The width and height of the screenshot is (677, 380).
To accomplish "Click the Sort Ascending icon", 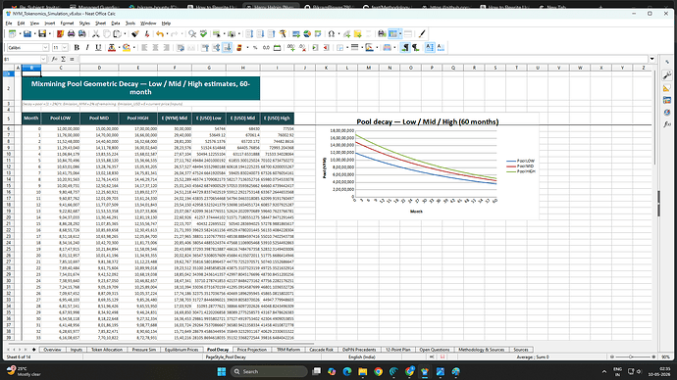I will click(x=260, y=33).
